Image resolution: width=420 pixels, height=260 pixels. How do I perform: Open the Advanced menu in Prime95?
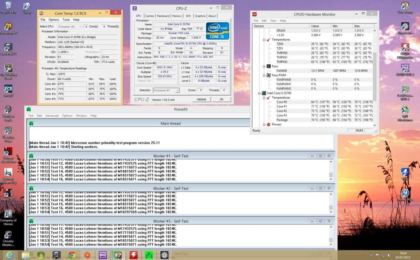click(52, 116)
